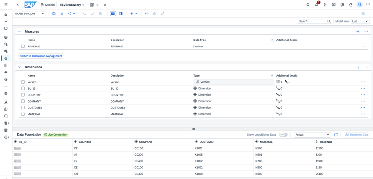The image size is (373, 179).
Task: Check the Version dimension checkbox
Action: (23, 82)
